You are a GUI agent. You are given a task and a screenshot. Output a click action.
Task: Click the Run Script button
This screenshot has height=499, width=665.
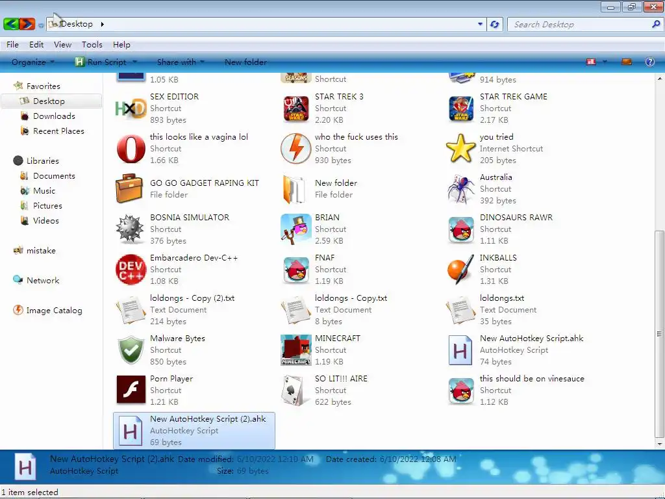[102, 62]
